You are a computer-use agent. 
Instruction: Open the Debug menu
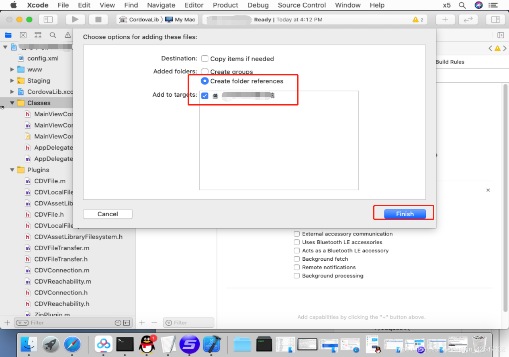[x=258, y=5]
